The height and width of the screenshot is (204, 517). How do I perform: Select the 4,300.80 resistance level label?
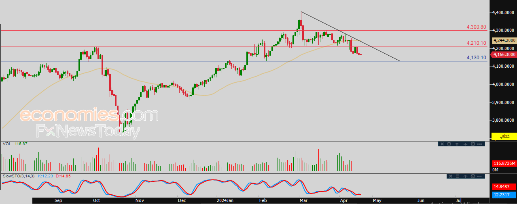476,27
